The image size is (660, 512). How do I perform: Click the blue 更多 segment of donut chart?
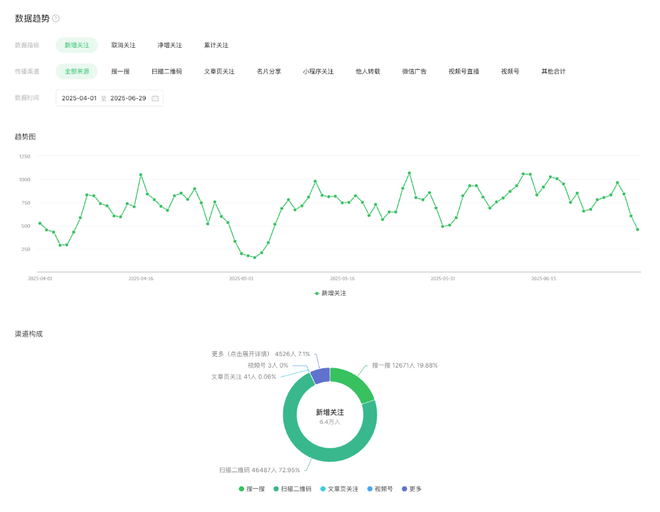click(321, 374)
